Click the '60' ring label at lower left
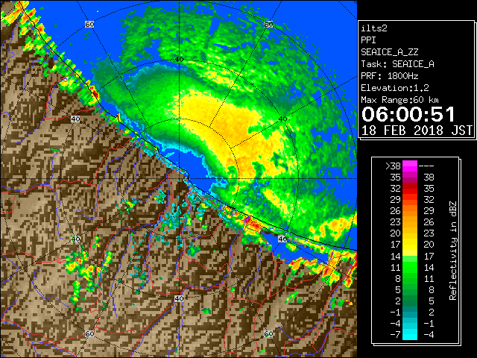The height and width of the screenshot is (358, 477). (89, 333)
